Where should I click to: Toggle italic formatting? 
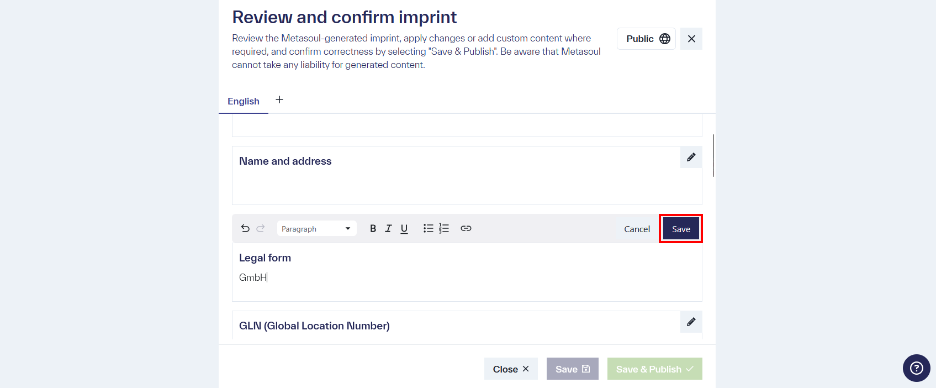click(x=388, y=228)
